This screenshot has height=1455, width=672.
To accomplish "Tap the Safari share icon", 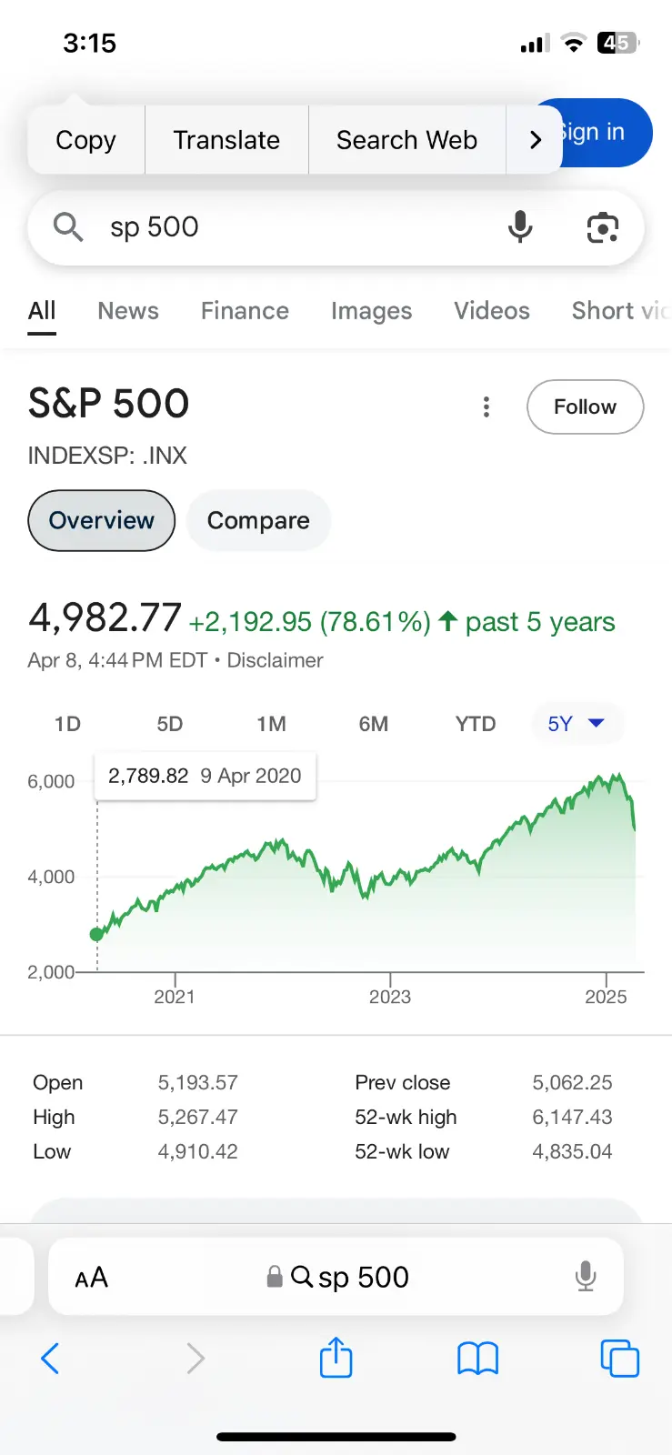I will coord(336,1359).
